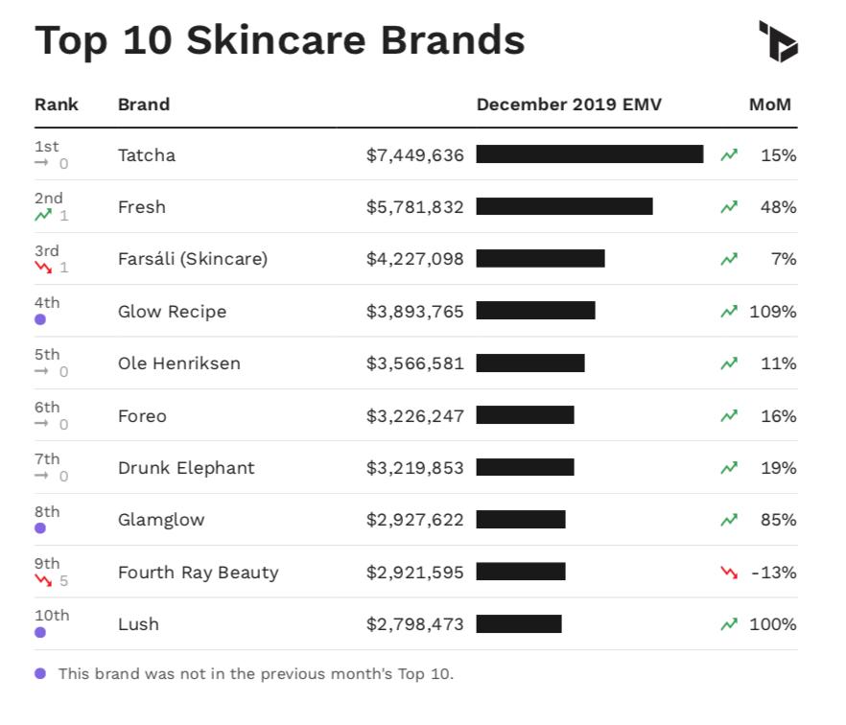Viewport: 846px width, 725px height.
Task: Click the Tribe Dynamics logo icon
Action: 778,41
